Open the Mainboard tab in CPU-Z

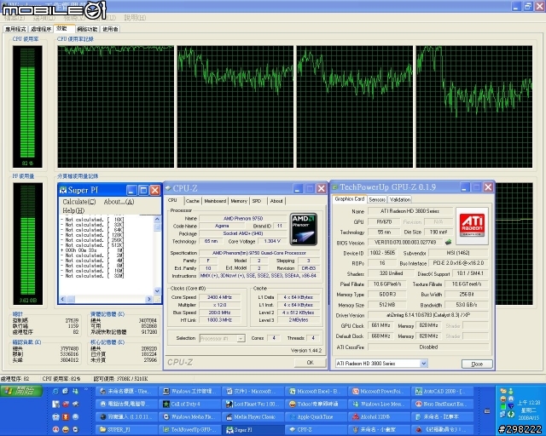pos(215,201)
